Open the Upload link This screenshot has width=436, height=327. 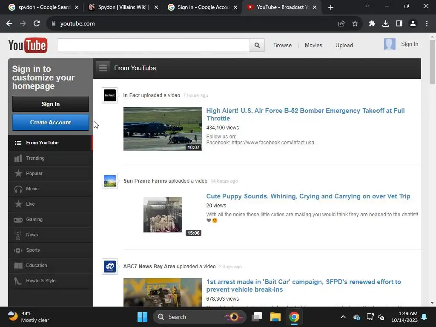coord(344,45)
